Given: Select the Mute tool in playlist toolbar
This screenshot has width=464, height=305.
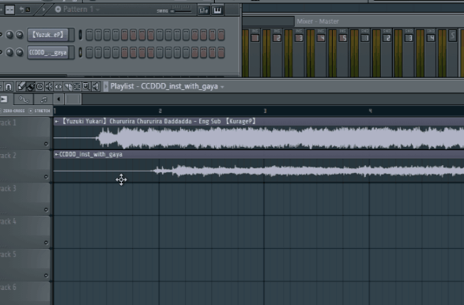Looking at the screenshot, I should [x=49, y=86].
